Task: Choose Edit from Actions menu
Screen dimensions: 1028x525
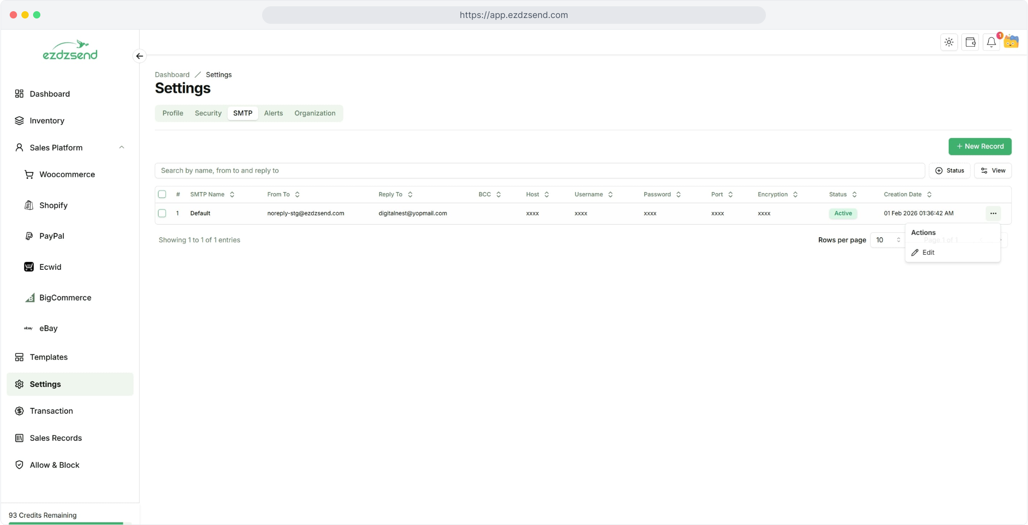Action: 928,252
